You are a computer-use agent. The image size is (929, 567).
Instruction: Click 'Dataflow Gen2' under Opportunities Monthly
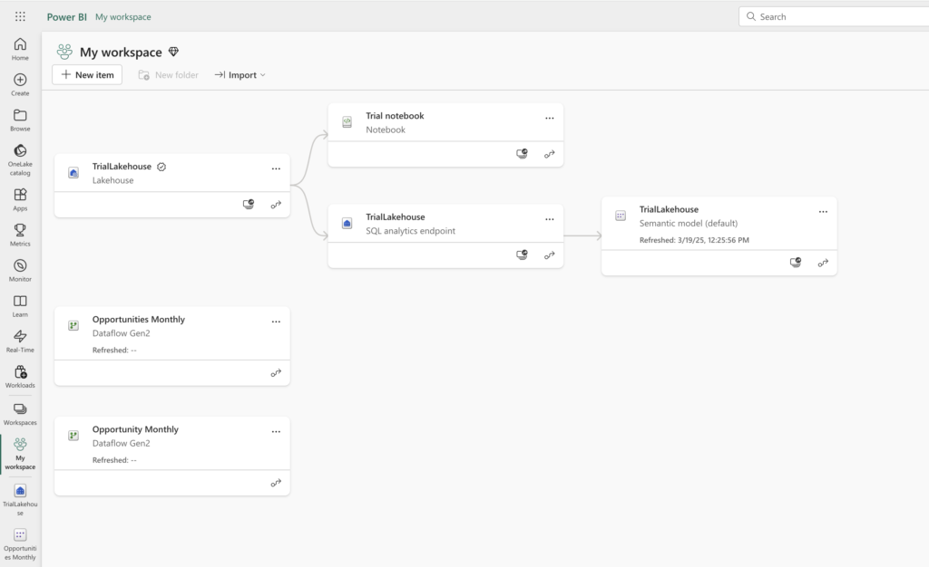point(122,333)
